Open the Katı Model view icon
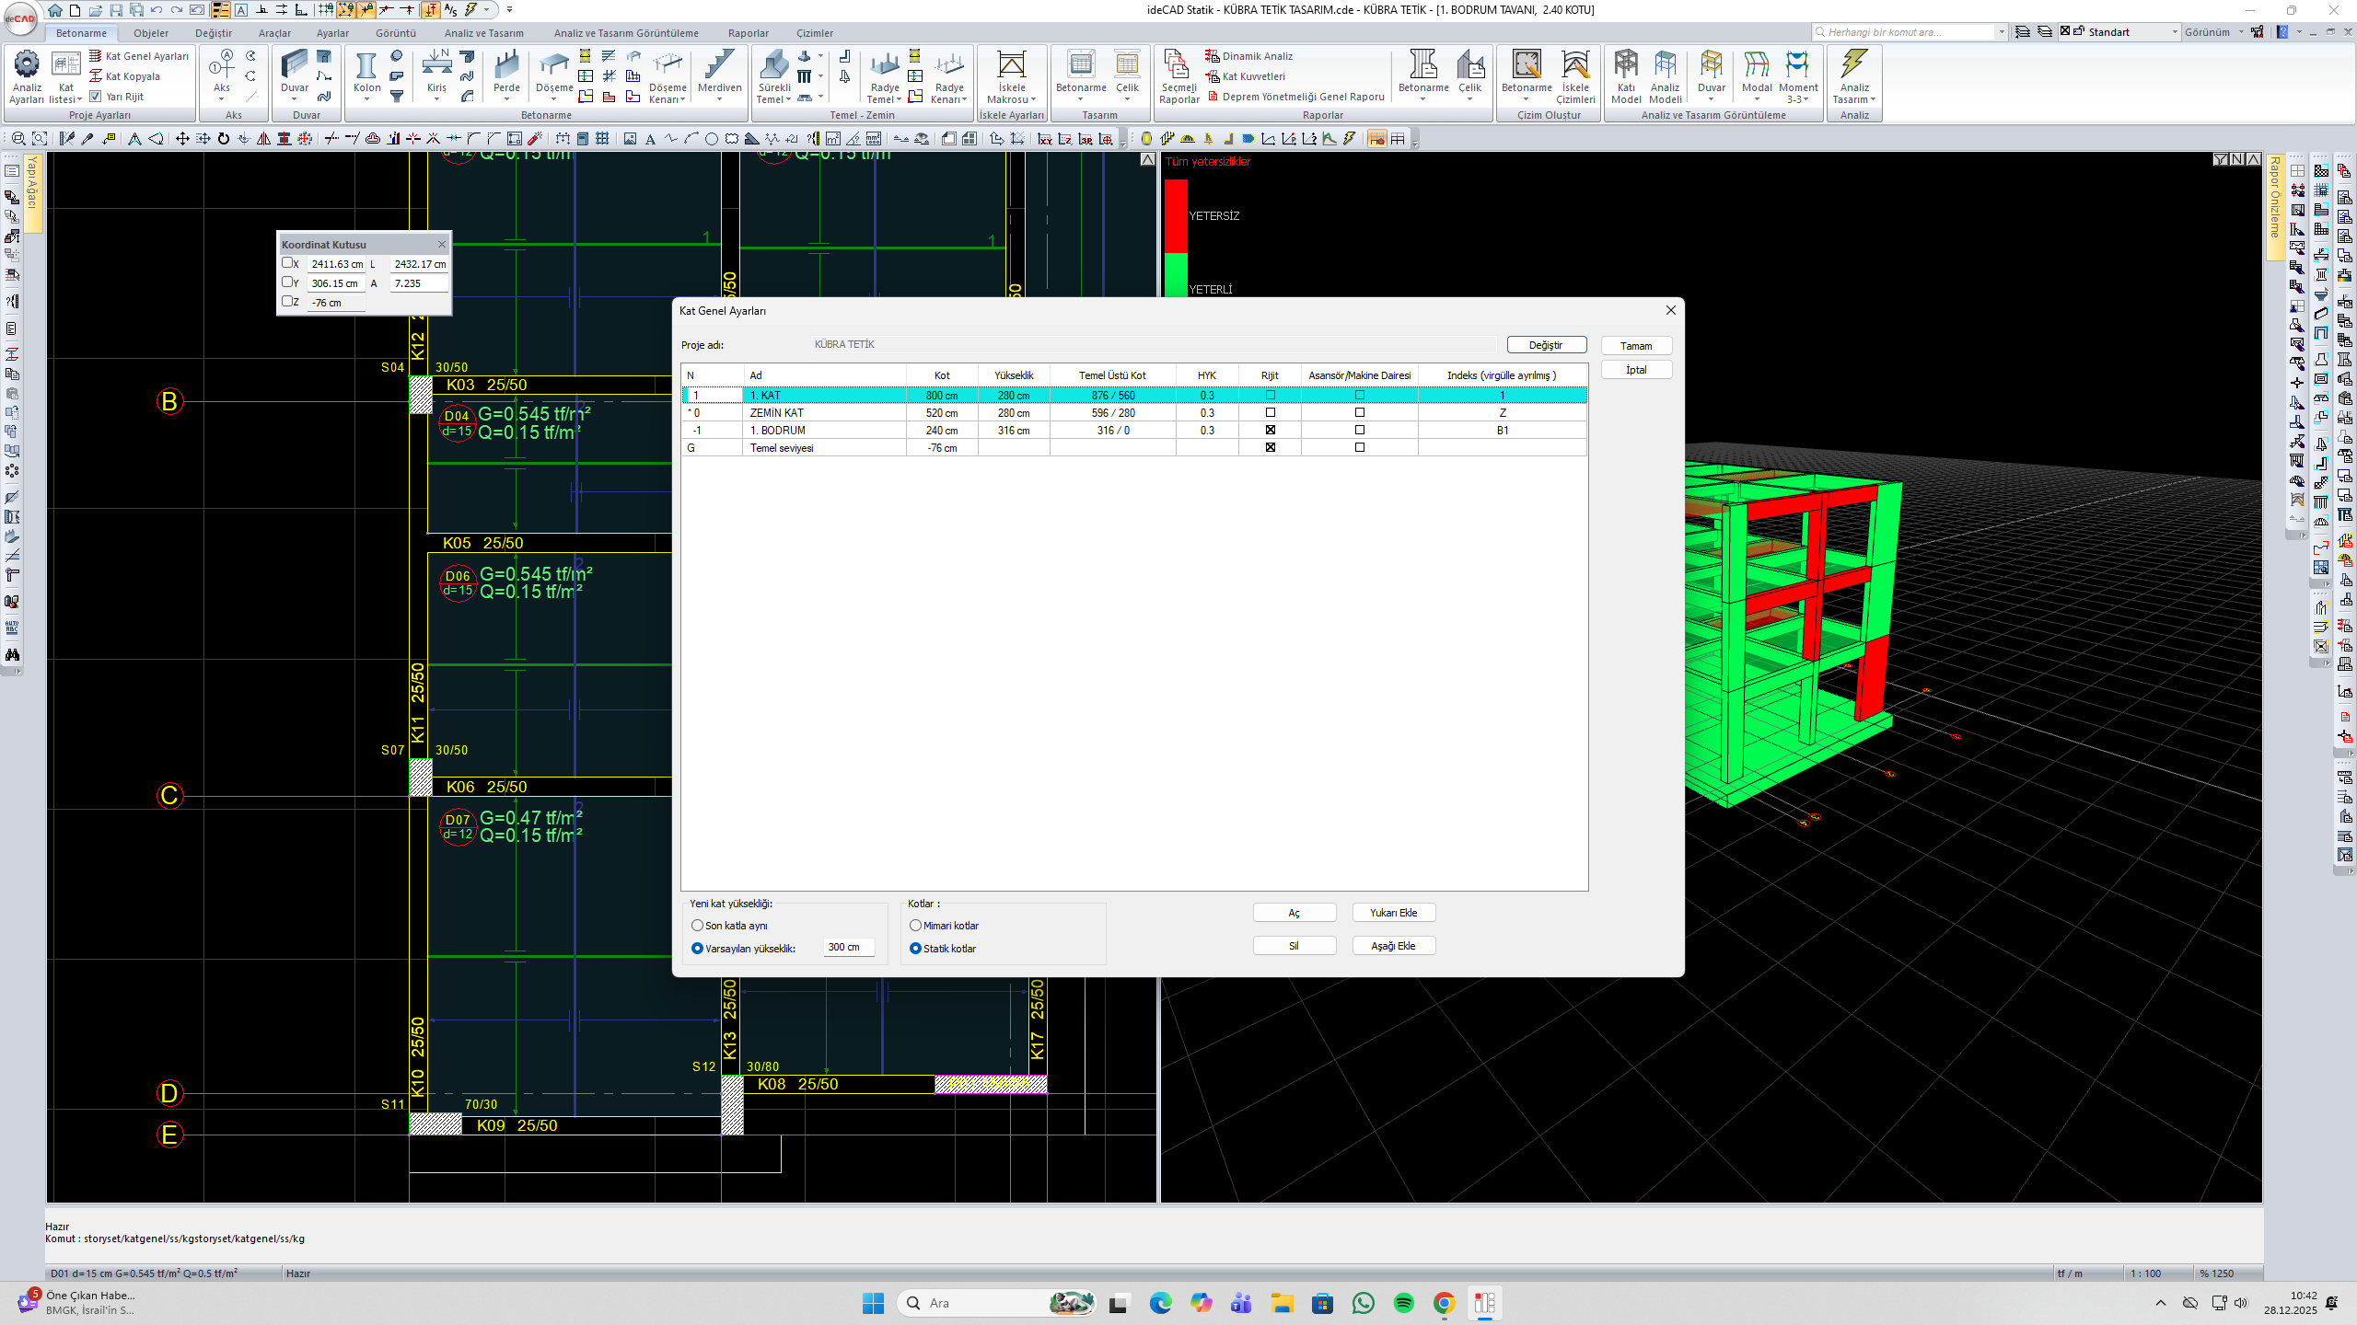2357x1325 pixels. tap(1626, 64)
